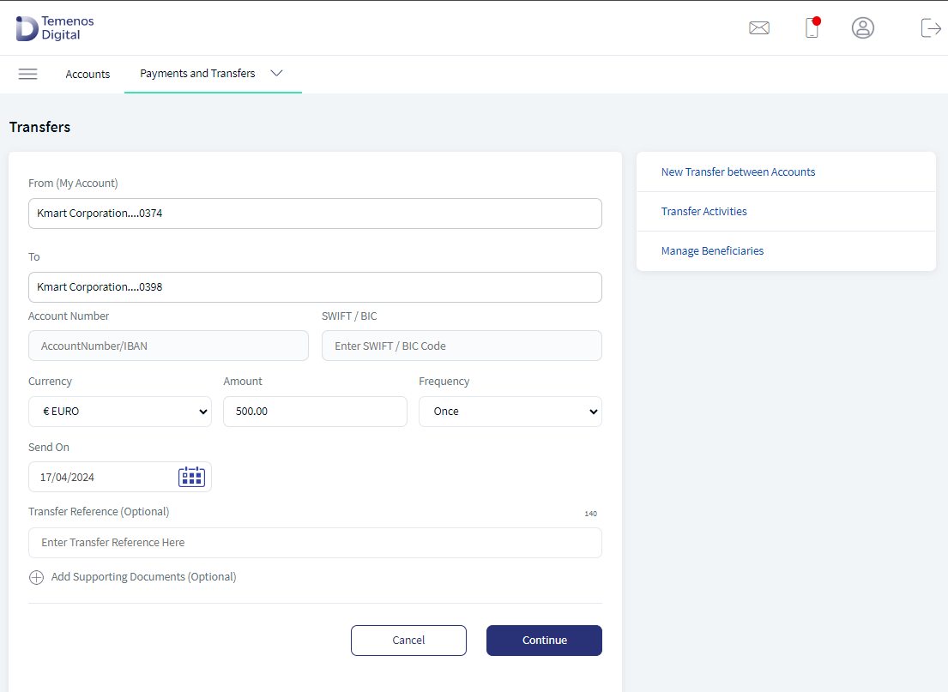
Task: Click the Cancel button
Action: 408,640
